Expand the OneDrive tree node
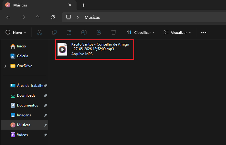 tap(5, 66)
